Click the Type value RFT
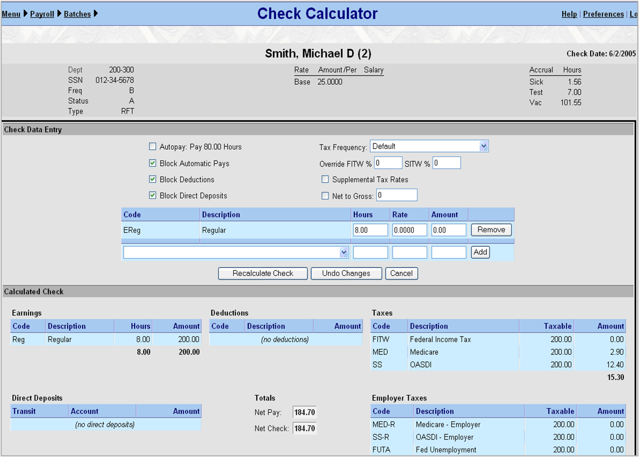639x457 pixels. tap(128, 111)
